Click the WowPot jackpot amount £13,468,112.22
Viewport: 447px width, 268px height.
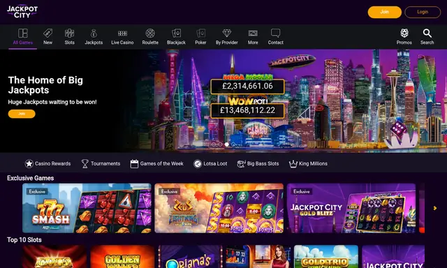[247, 110]
